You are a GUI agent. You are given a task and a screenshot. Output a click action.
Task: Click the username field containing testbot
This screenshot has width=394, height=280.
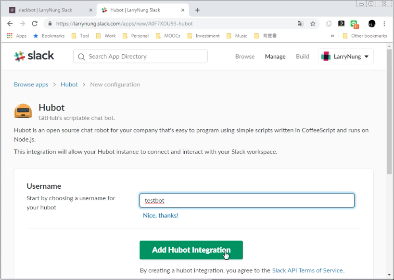tap(247, 200)
